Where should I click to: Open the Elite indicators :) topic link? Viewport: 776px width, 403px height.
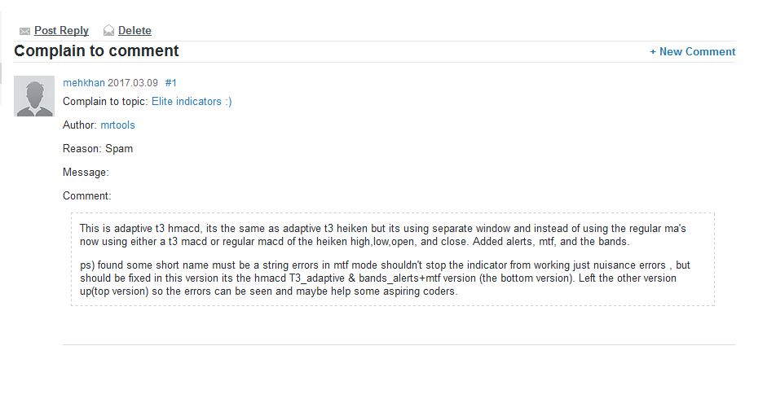point(192,102)
